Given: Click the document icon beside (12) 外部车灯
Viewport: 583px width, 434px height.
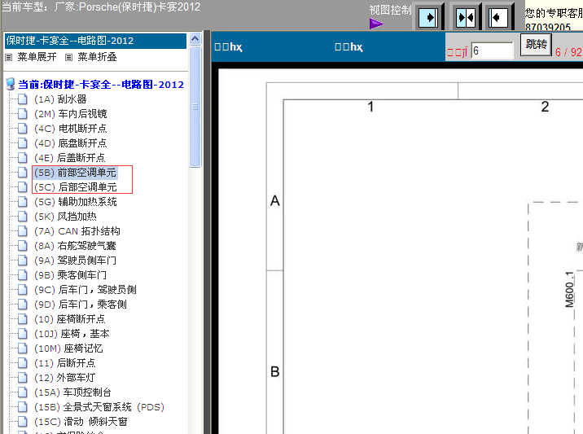Looking at the screenshot, I should pyautogui.click(x=23, y=378).
